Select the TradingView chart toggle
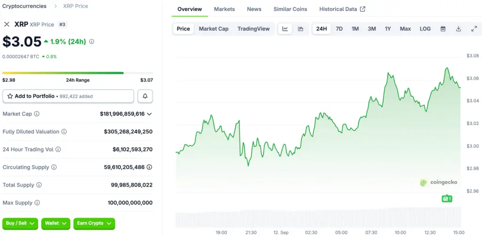This screenshot has width=482, height=236. pos(254,29)
